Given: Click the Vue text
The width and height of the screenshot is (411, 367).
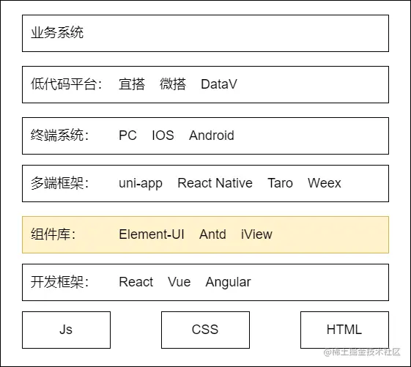Looking at the screenshot, I should click(x=179, y=282).
